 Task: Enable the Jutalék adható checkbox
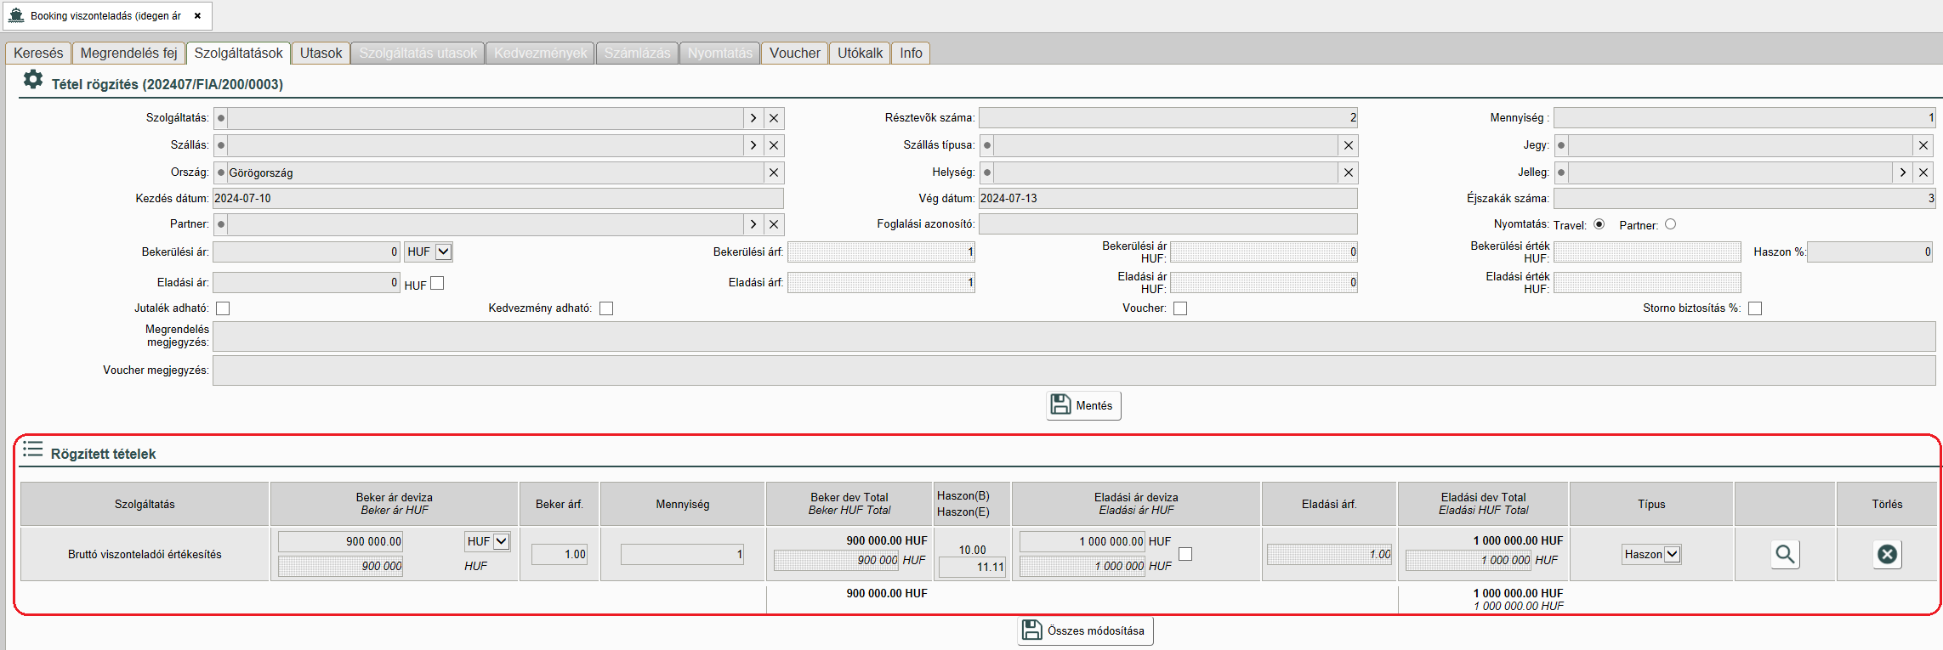(x=223, y=308)
